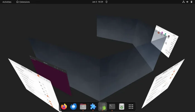Viewport: 195px width, 112px height.
Task: Select the green puzzle Extension Manager icon
Action: [x=103, y=106]
